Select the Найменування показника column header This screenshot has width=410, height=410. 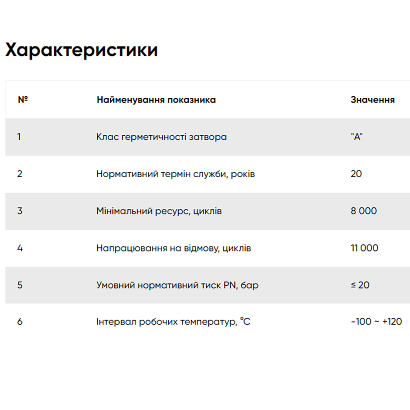tap(156, 100)
